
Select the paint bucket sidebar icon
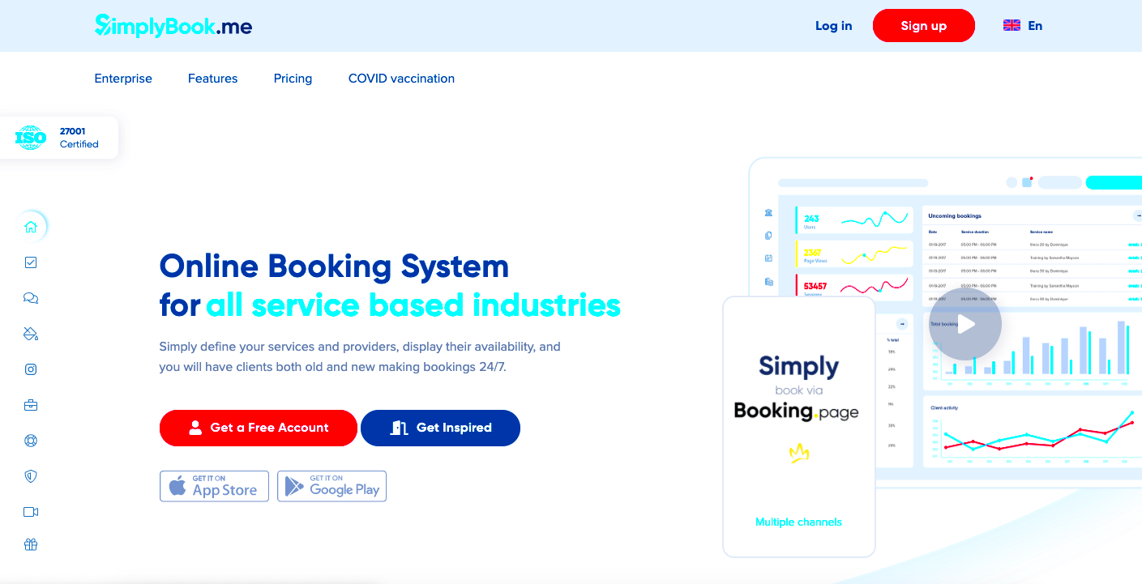click(x=31, y=334)
